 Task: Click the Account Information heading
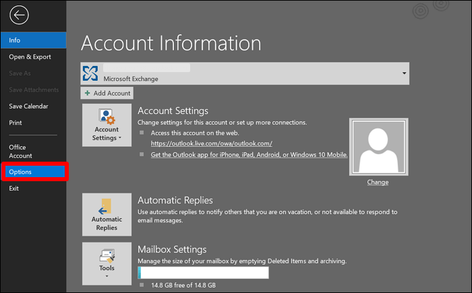pyautogui.click(x=171, y=42)
